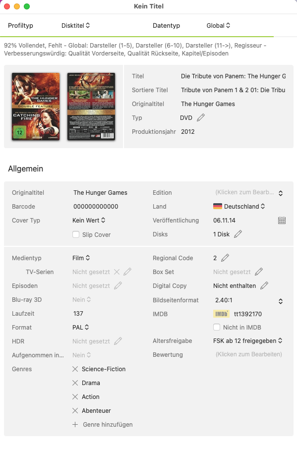
Task: Remove the Science-Fiction genre
Action: pos(75,369)
